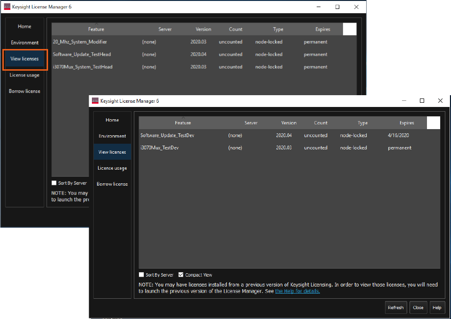Sort by Expires column in the front window
The width and height of the screenshot is (451, 319).
[x=407, y=123]
